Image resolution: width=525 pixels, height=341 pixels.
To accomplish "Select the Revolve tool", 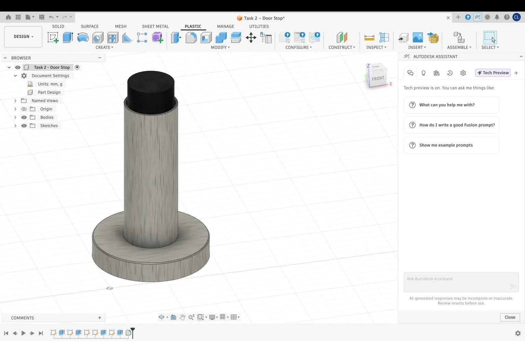I will point(83,37).
